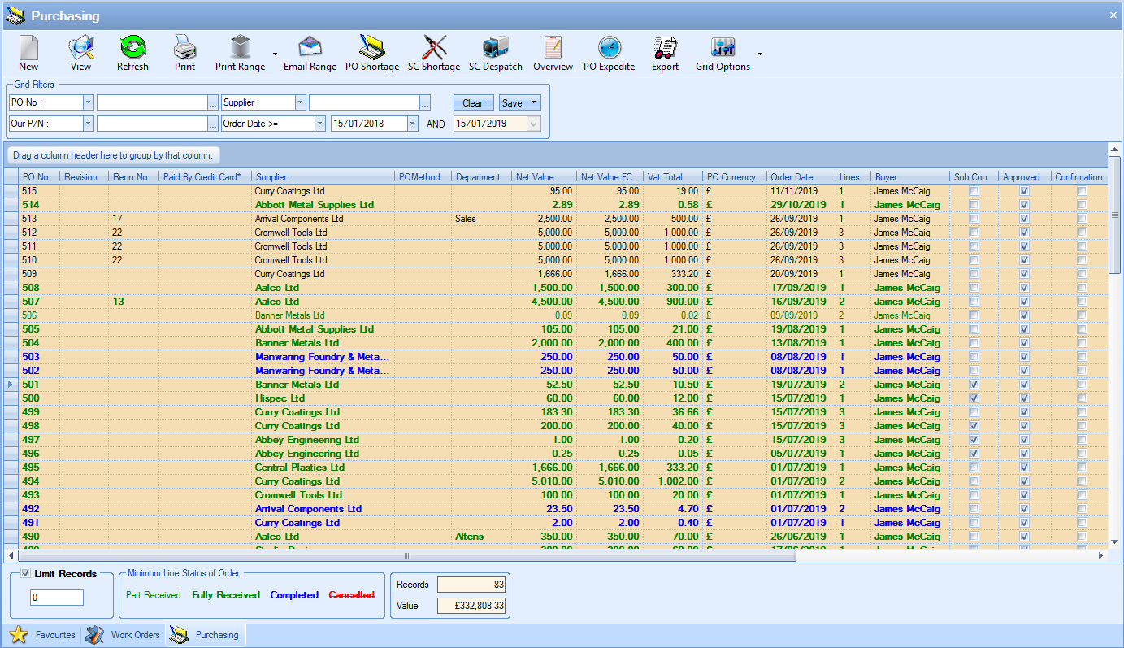This screenshot has height=648, width=1124.
Task: Click the Clear filters button
Action: tap(473, 103)
